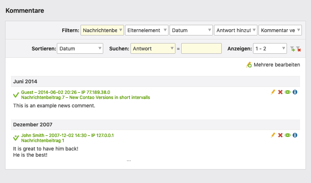Screen dimensions: 311x183
Task: Click the Mehrere bearbeiten pencil icon
Action: point(249,65)
